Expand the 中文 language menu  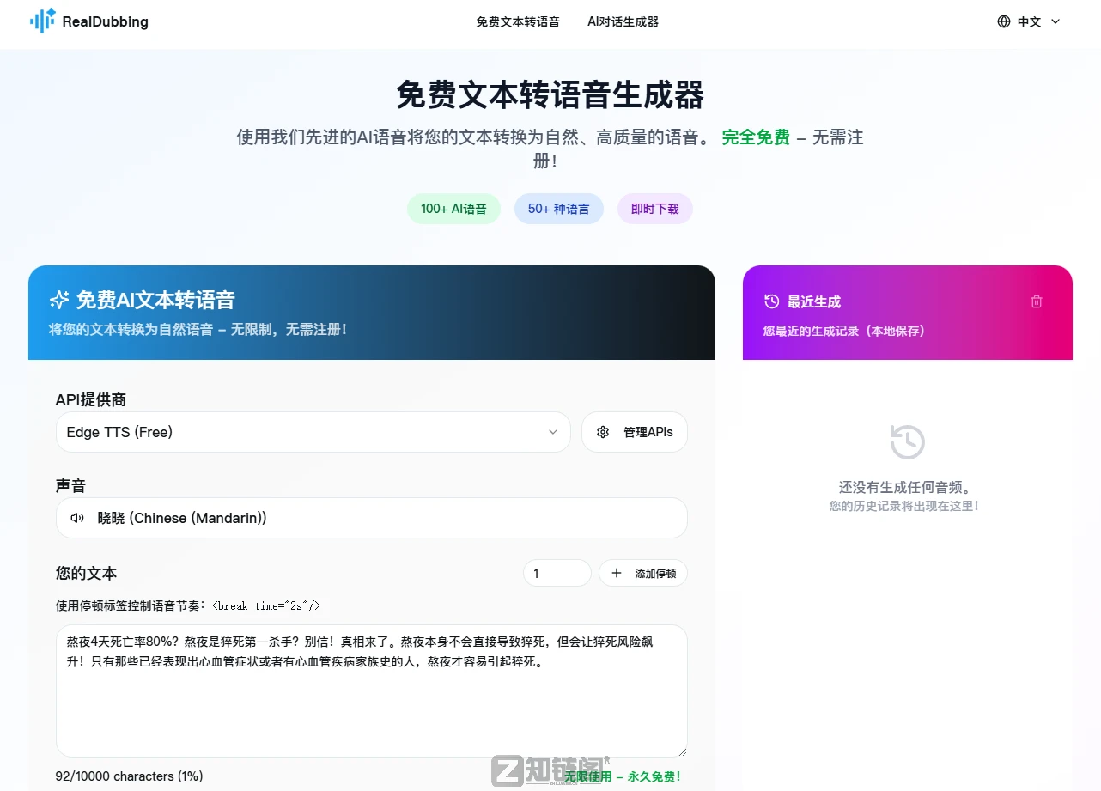(1028, 21)
